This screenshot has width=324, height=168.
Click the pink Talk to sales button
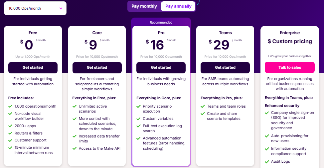point(290,67)
